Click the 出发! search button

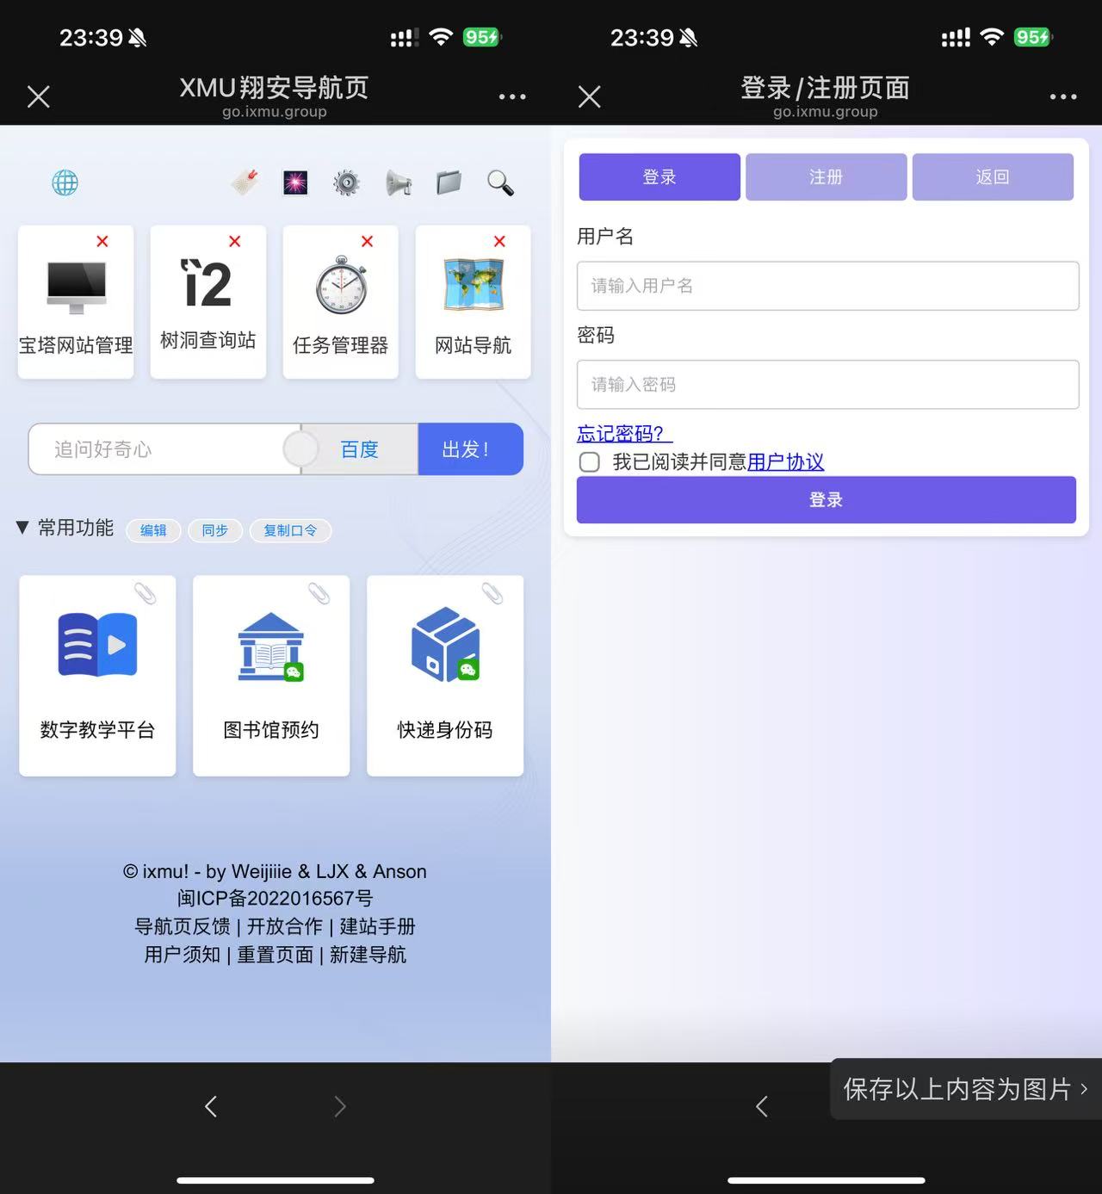click(x=470, y=449)
